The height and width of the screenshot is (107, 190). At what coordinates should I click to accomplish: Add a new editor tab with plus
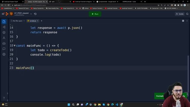(x=42, y=21)
